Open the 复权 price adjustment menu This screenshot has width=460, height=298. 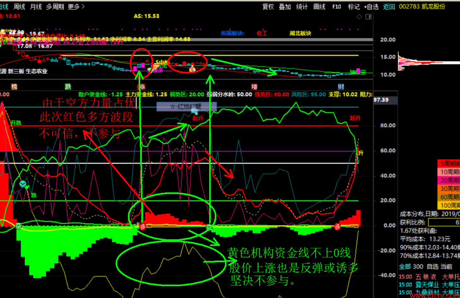(268, 7)
